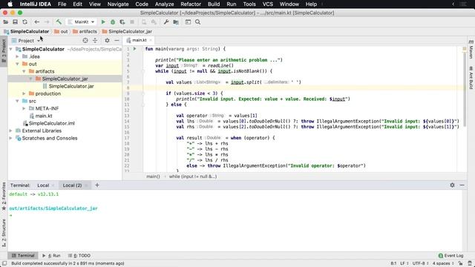The width and height of the screenshot is (475, 267).
Task: Open settings via the wrench icon
Action: tap(166, 22)
